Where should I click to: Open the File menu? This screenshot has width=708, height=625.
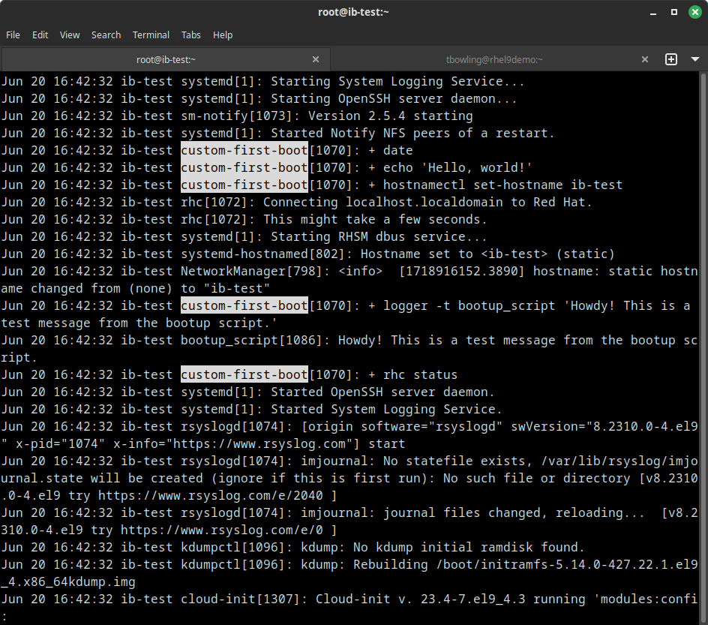pos(13,35)
